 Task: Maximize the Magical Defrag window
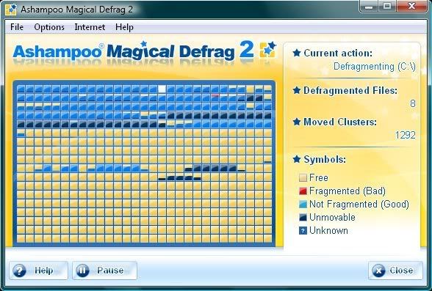point(387,7)
